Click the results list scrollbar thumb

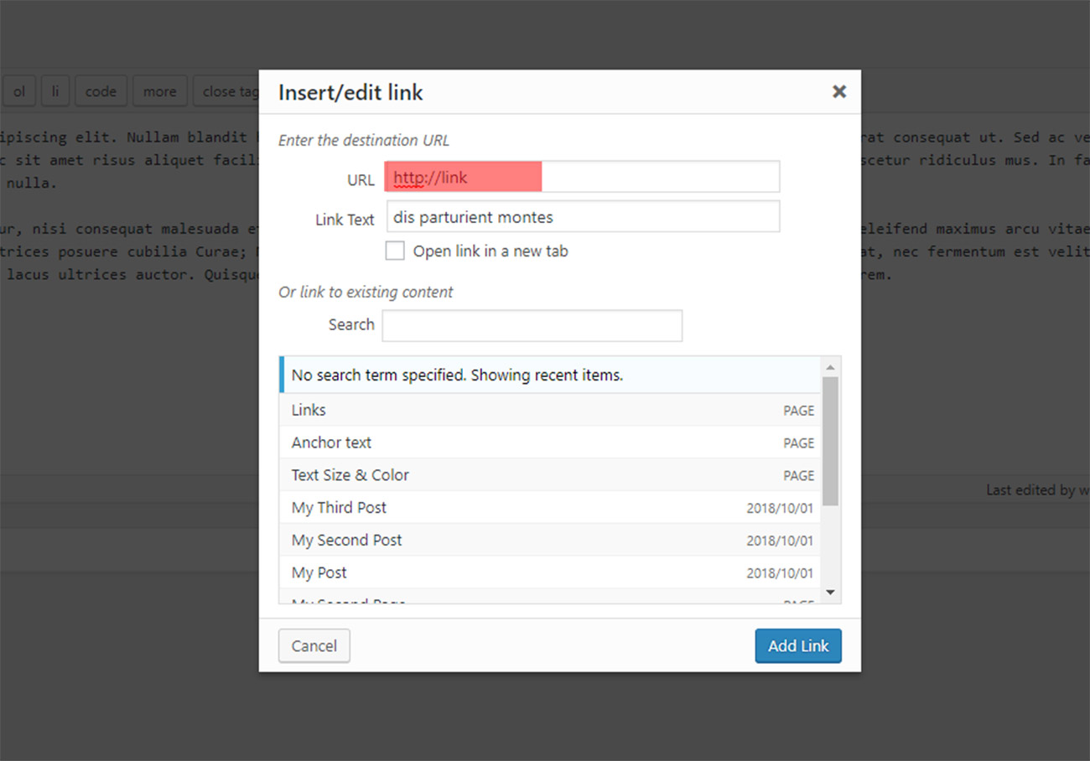click(x=830, y=440)
